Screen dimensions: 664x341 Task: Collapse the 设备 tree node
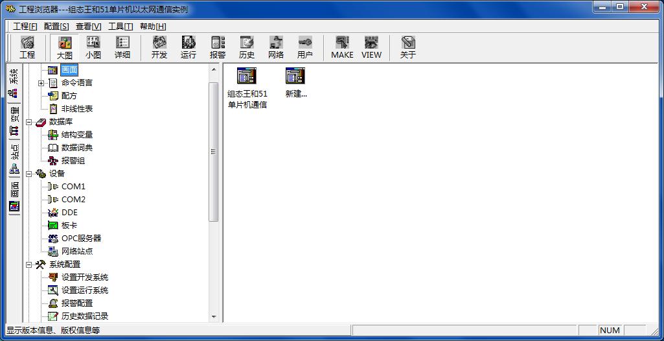click(x=29, y=174)
